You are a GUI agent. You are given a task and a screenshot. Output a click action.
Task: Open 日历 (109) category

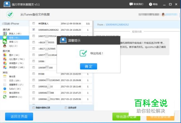(x=15, y=80)
